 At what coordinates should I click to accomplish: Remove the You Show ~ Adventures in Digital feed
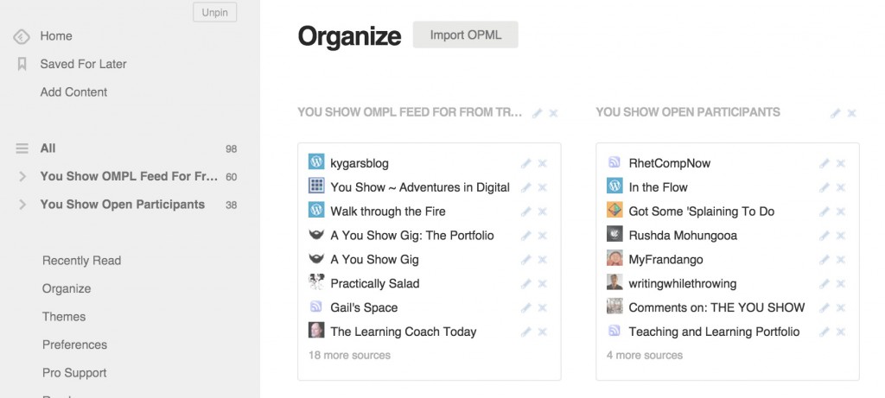tap(543, 187)
